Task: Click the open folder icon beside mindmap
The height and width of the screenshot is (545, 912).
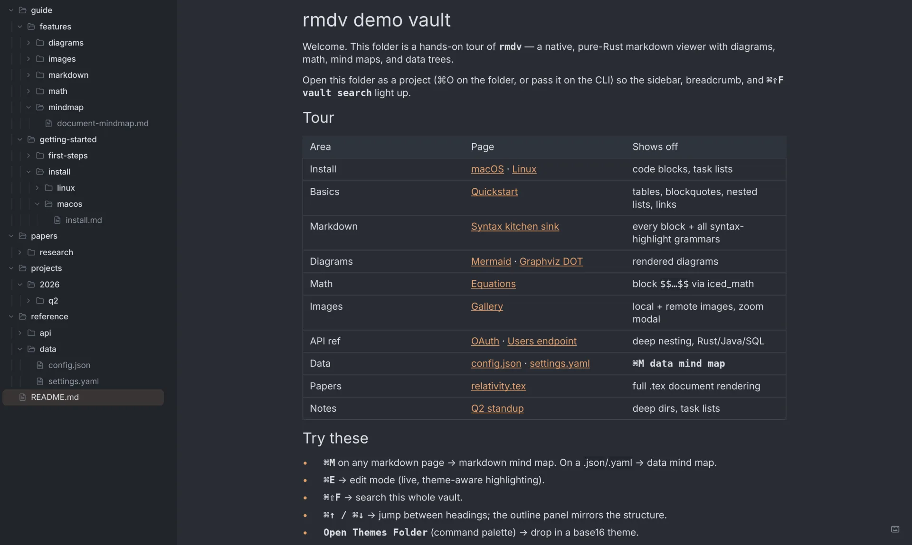Action: (40, 107)
